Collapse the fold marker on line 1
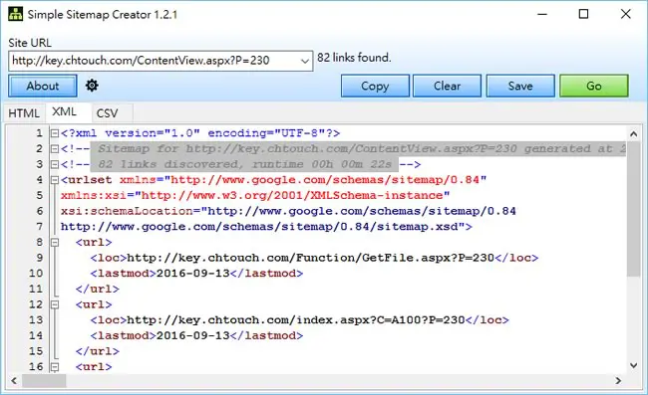Viewport: 648px width, 395px height. click(x=55, y=133)
